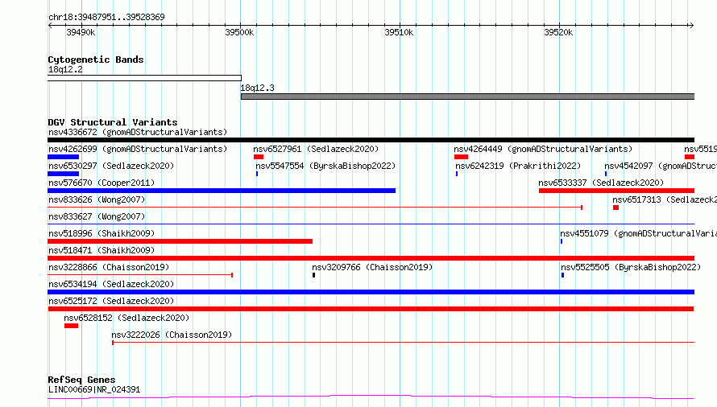
Task: Open nsv5547554 ByrskaBishop2022 label
Action: pos(325,166)
